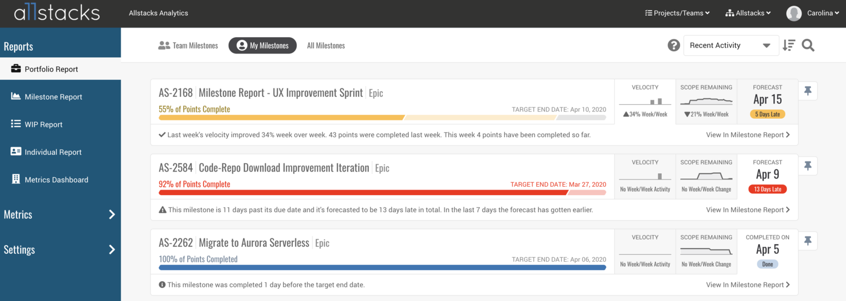Viewport: 846px width, 301px height.
Task: Click the allstacks logo
Action: pyautogui.click(x=57, y=14)
